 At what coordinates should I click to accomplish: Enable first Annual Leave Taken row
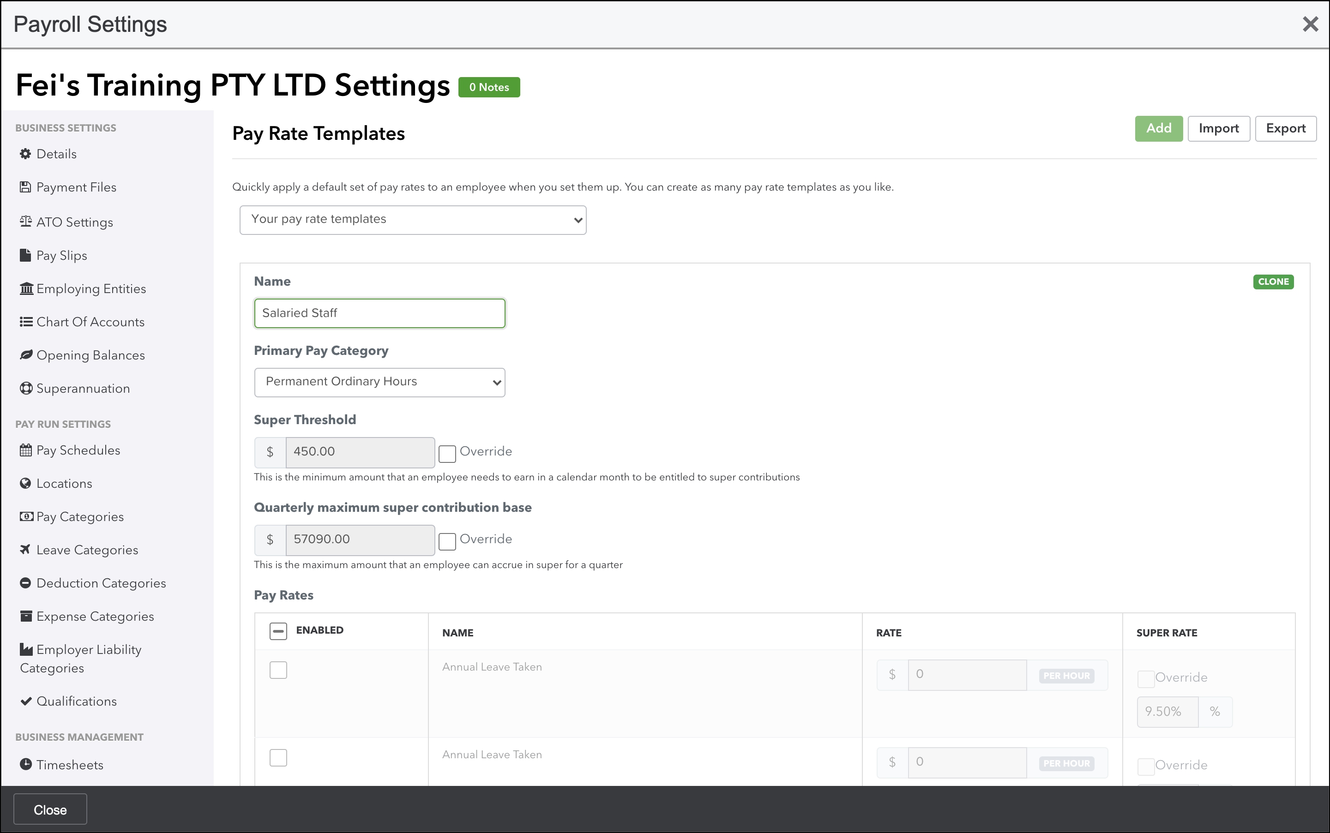[278, 670]
